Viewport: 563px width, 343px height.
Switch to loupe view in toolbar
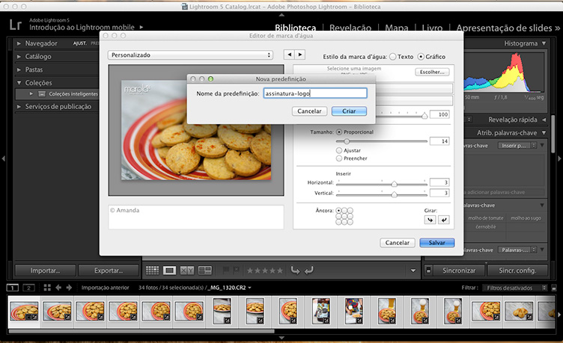(169, 270)
